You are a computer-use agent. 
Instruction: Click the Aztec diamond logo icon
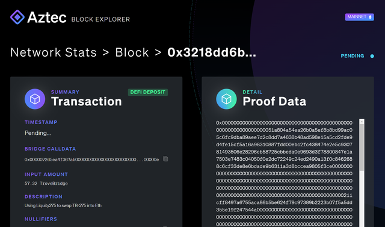(17, 17)
